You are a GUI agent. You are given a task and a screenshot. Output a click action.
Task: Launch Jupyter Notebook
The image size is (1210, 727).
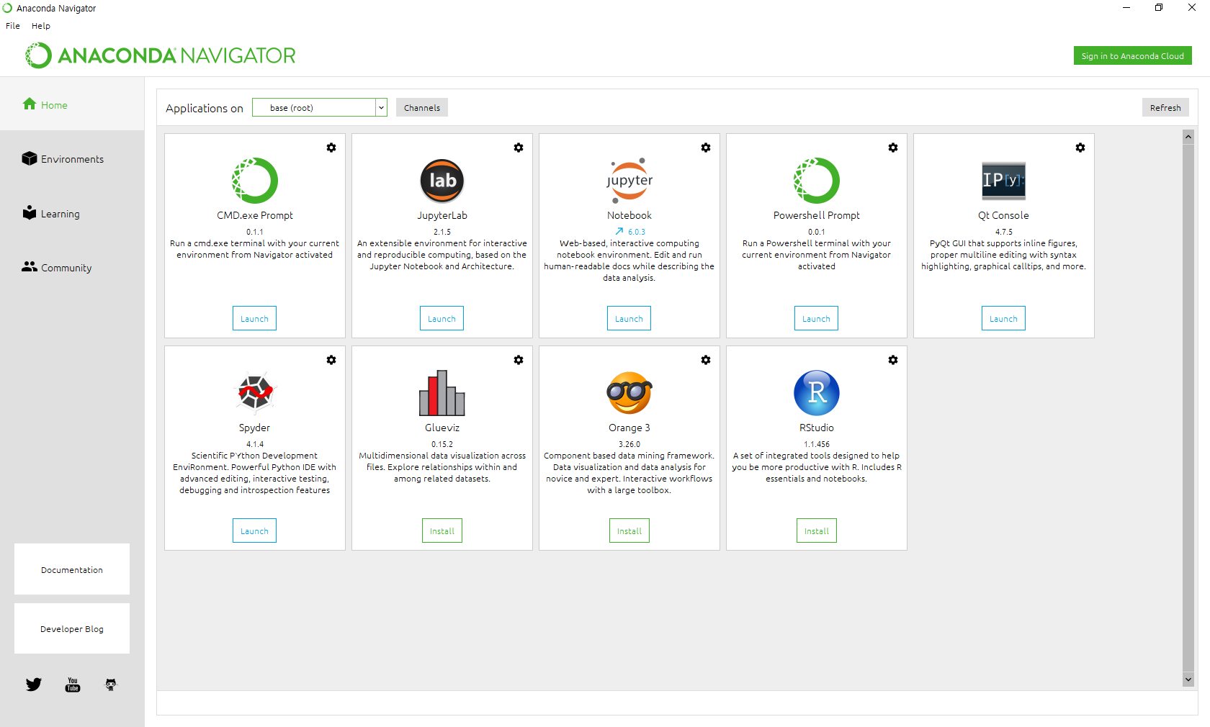pos(629,319)
